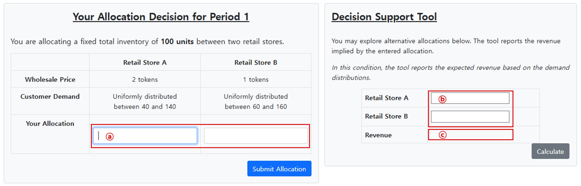Click the circled letter a marker
Screen dimensions: 581x186
(x=110, y=137)
